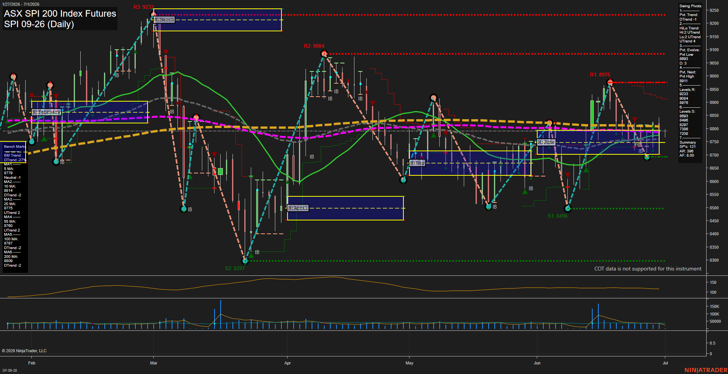Select the M:February monthly range tag
Screen dimensions: 728x374
(x=46, y=112)
